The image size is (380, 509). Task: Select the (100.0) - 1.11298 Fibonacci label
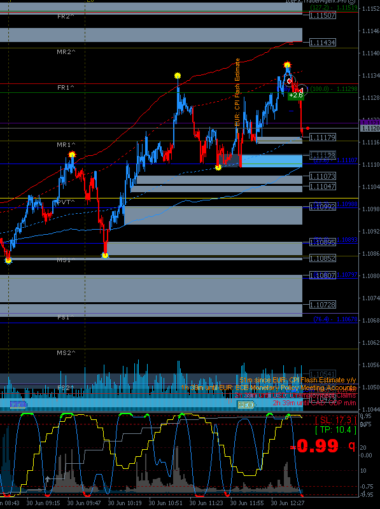(x=334, y=89)
